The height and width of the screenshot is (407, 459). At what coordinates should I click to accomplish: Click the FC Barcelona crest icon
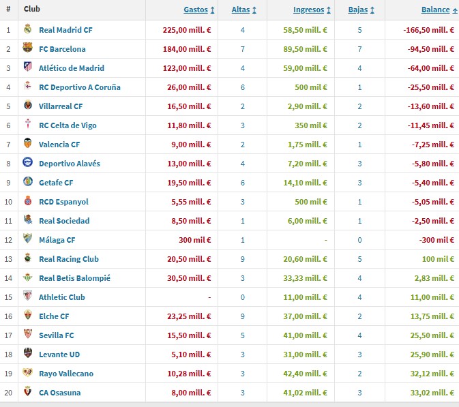(x=27, y=48)
